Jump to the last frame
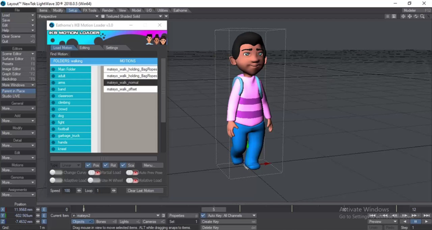This screenshot has width=432, height=230. [x=426, y=215]
